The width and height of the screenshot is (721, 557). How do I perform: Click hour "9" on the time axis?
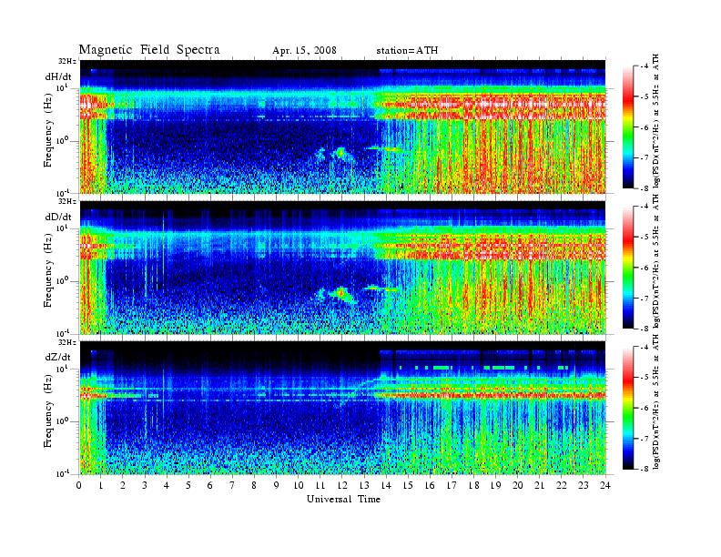point(276,485)
